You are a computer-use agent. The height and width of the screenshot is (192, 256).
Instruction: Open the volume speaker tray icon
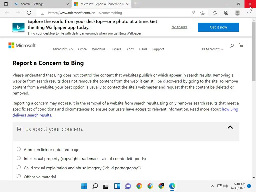point(225,186)
